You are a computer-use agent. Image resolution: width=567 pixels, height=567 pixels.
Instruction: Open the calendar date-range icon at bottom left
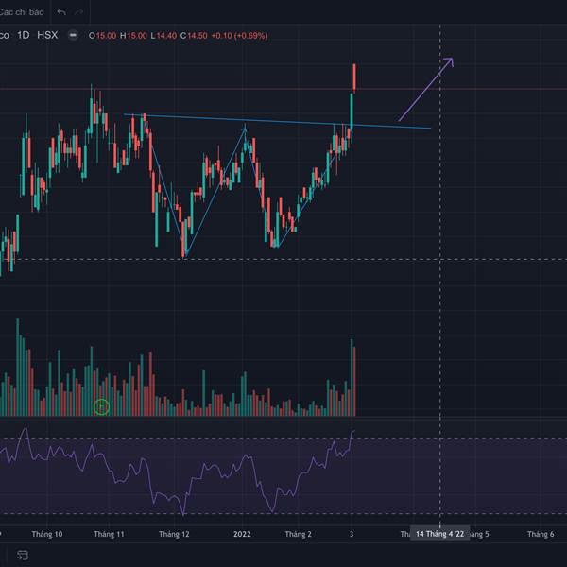[x=23, y=555]
